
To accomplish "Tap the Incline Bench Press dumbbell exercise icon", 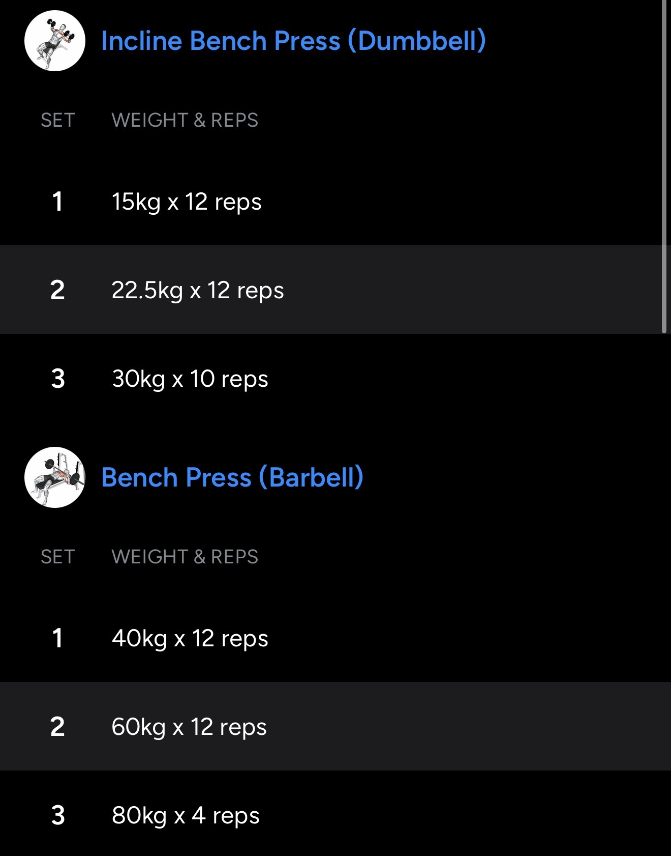I will point(55,41).
